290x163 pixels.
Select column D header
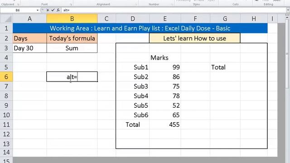133,19
